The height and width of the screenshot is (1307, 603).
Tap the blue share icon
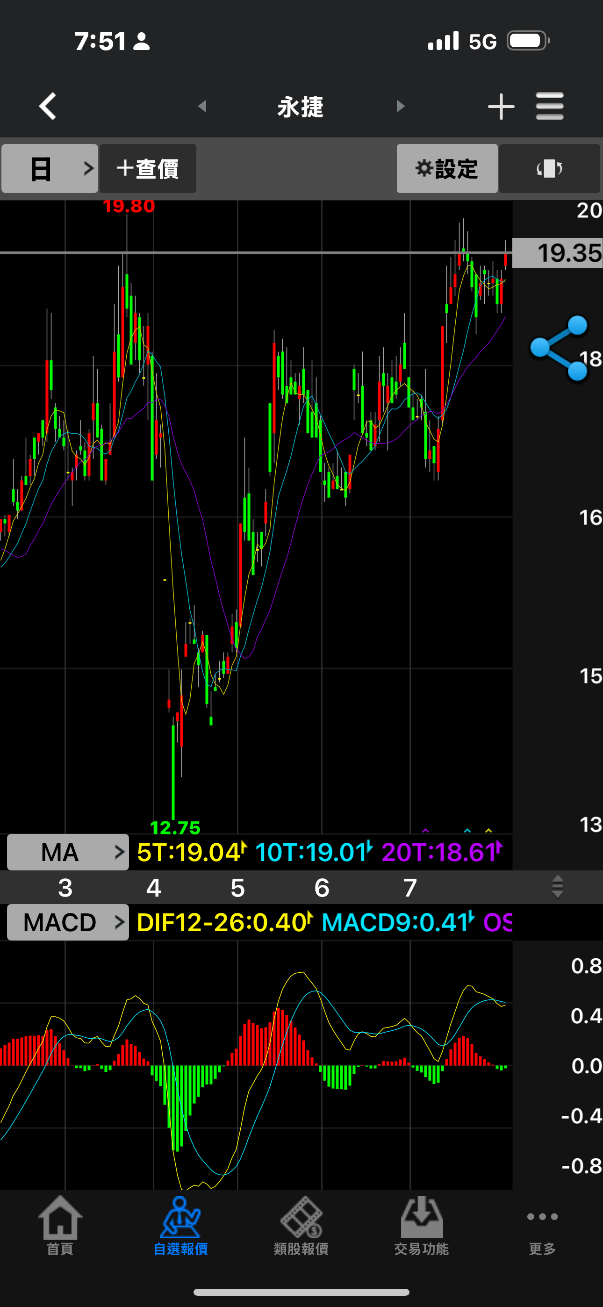coord(559,348)
